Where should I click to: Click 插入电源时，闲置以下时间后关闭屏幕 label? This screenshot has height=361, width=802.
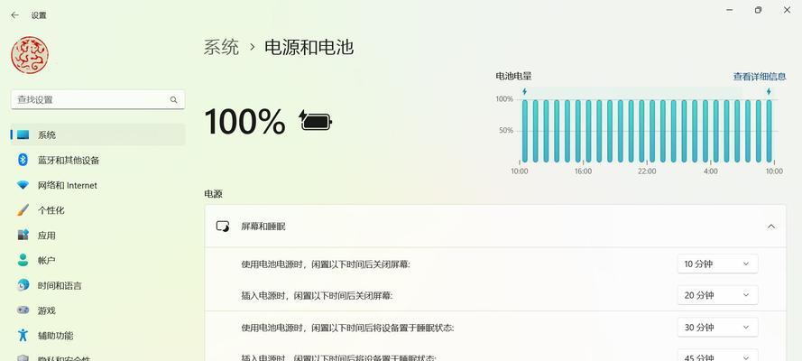click(x=318, y=295)
